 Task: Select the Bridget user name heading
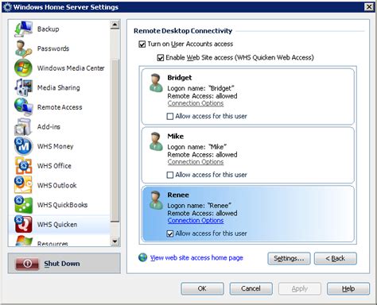(x=180, y=78)
